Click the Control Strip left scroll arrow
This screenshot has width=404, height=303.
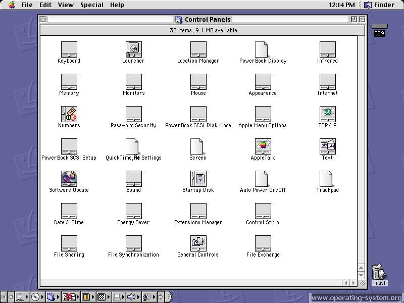[11, 297]
